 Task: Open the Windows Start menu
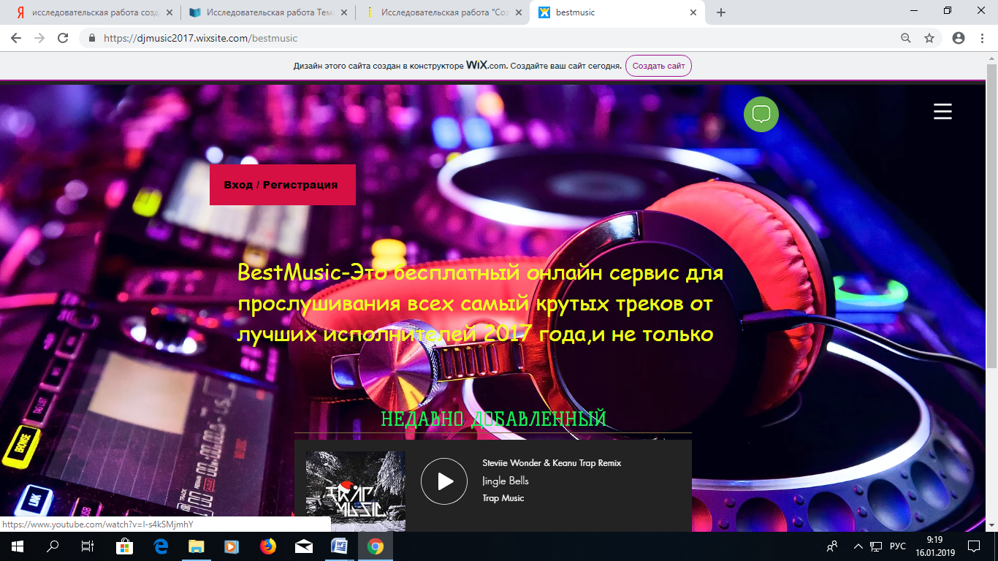[x=17, y=546]
